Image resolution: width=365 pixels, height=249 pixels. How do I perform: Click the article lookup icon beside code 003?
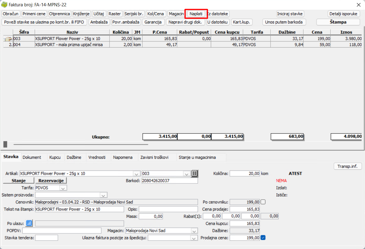pyautogui.click(x=195, y=174)
